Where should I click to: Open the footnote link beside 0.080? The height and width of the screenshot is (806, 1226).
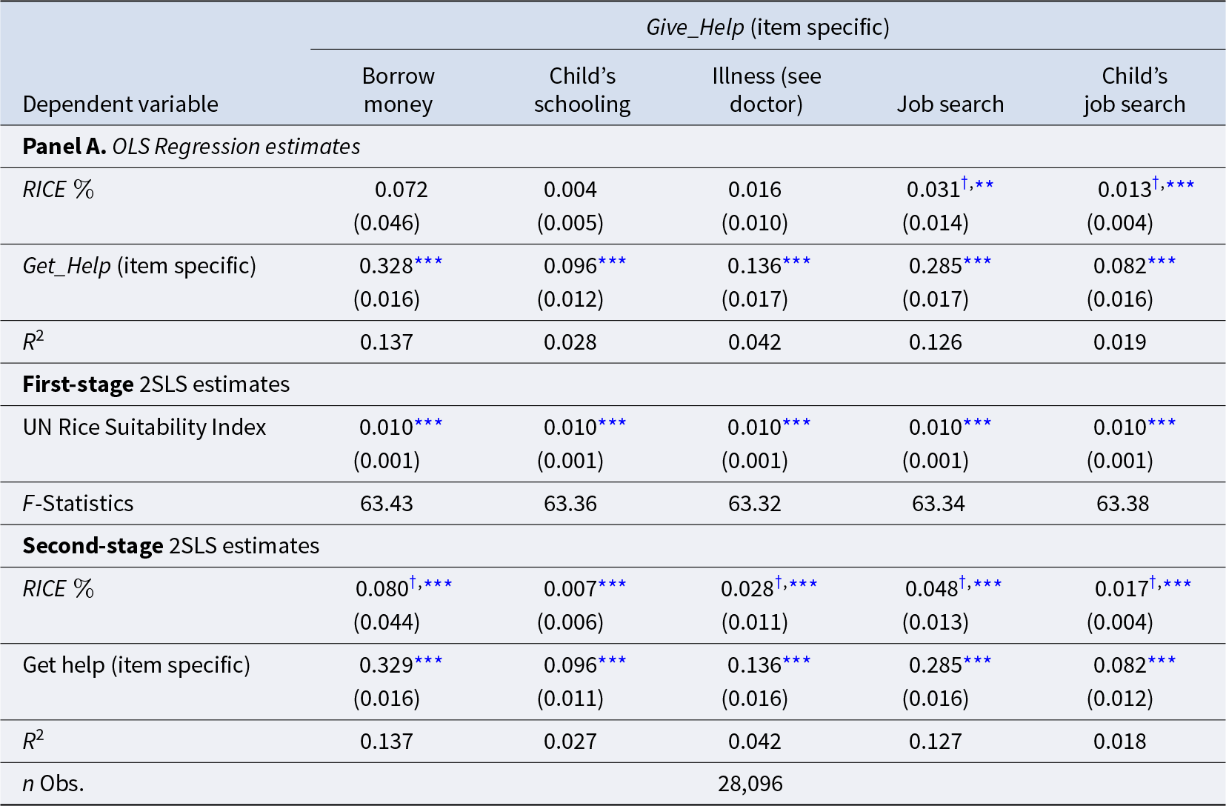click(x=430, y=584)
